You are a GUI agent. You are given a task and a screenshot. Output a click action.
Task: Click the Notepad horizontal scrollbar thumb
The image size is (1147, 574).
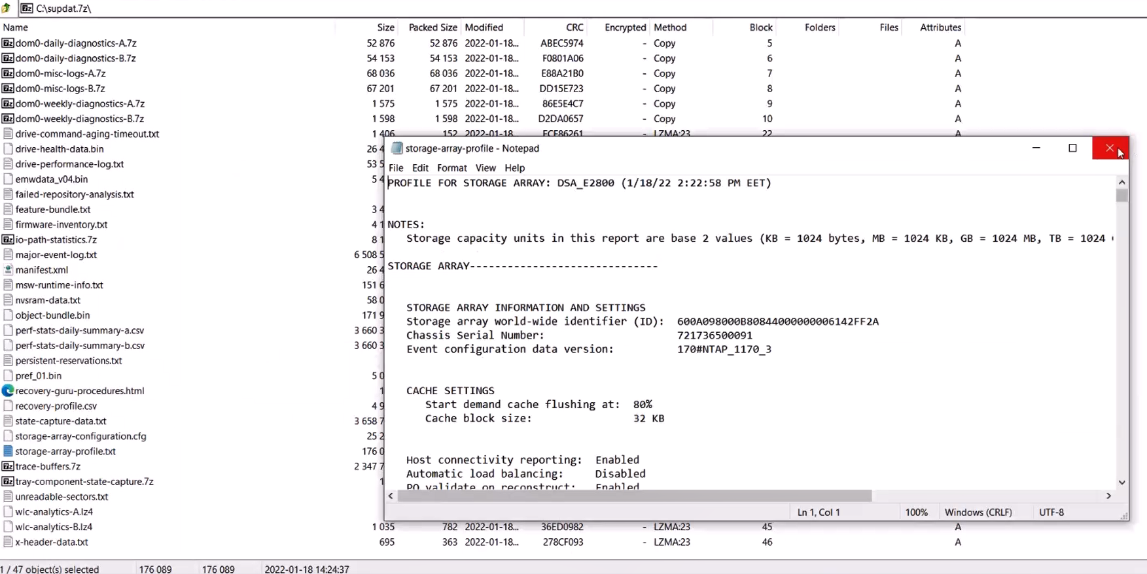634,496
